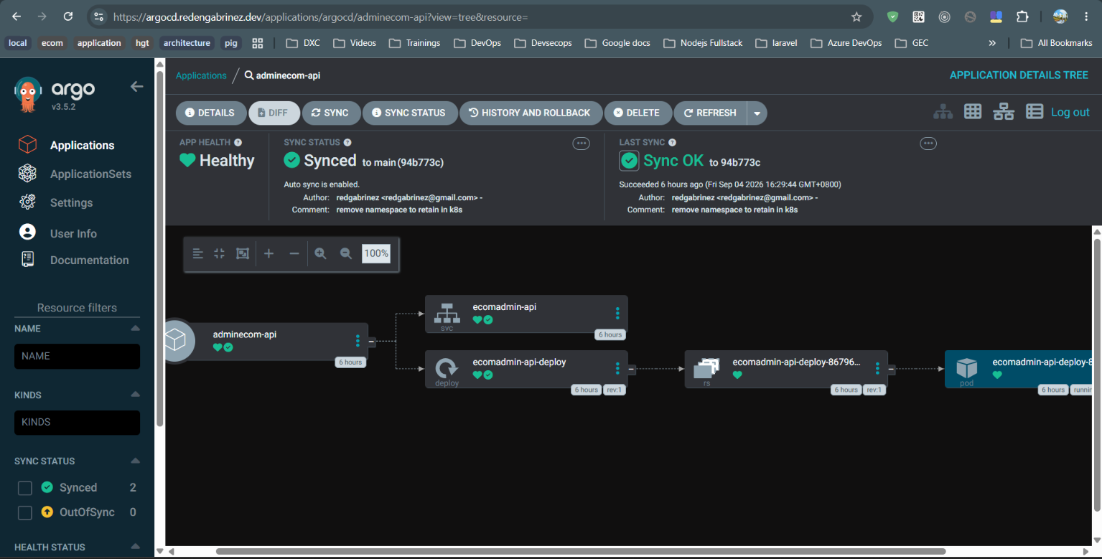Zoom out the resource tree
Screen dimensions: 1102x559
(x=346, y=253)
